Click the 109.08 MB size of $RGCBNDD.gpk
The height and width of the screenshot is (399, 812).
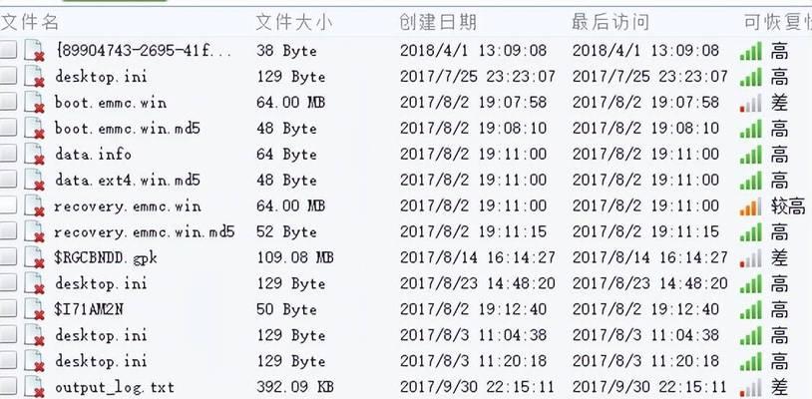(294, 257)
